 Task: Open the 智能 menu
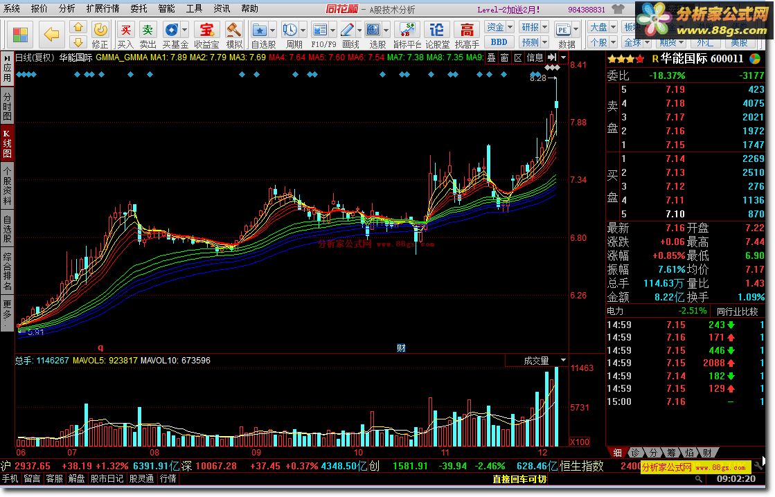(166, 8)
